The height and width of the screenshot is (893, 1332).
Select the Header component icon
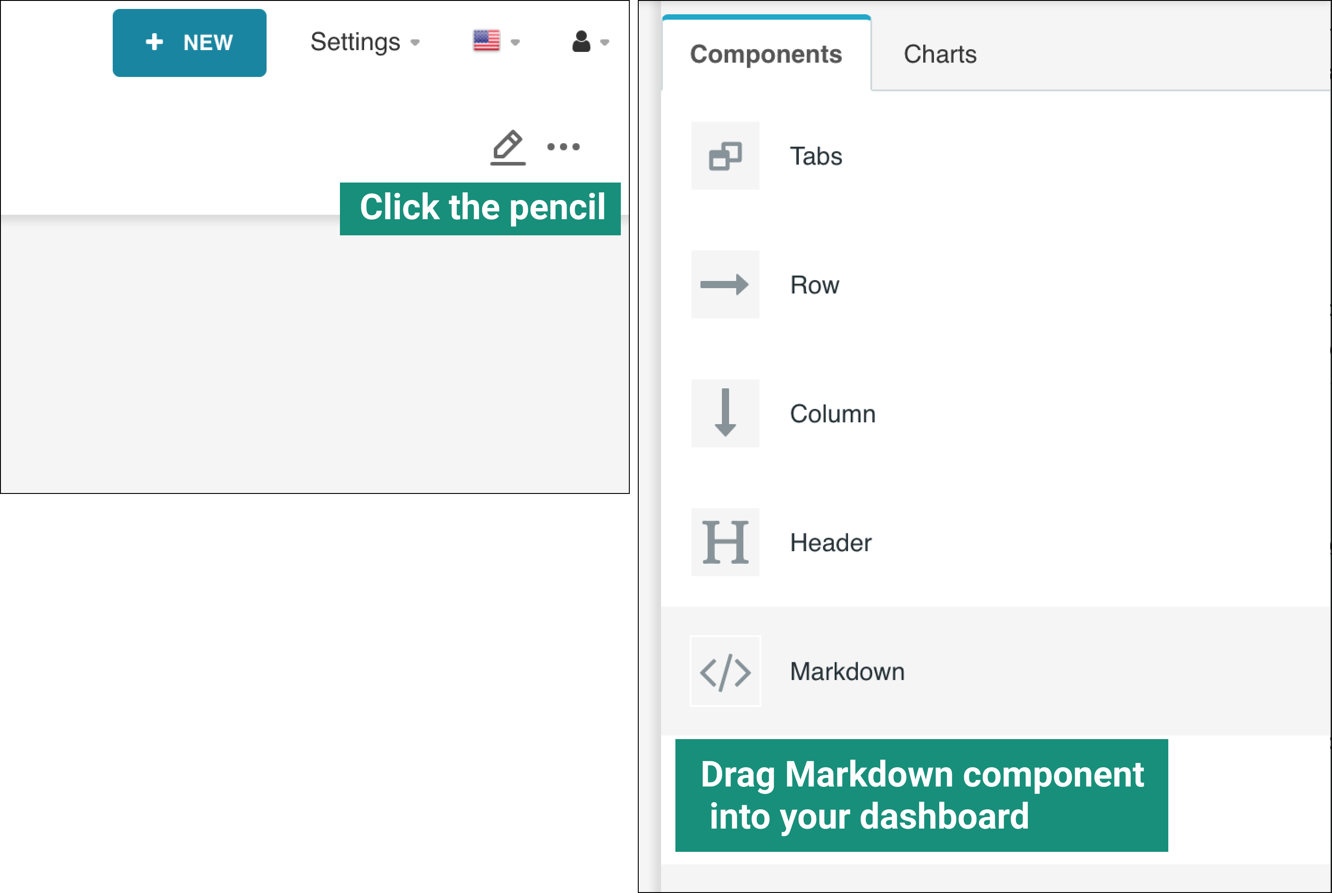pyautogui.click(x=725, y=543)
